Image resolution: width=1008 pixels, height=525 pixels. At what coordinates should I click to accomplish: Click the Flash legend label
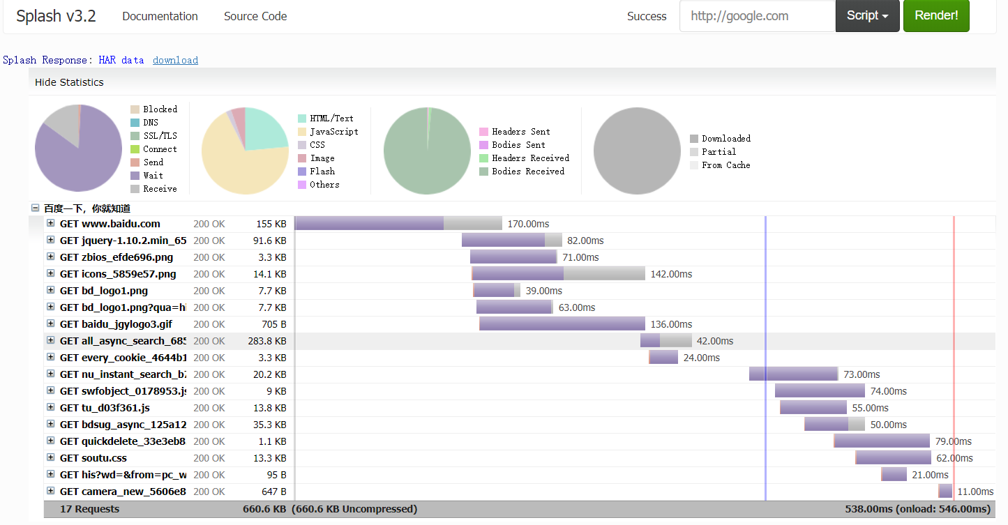[x=322, y=172]
